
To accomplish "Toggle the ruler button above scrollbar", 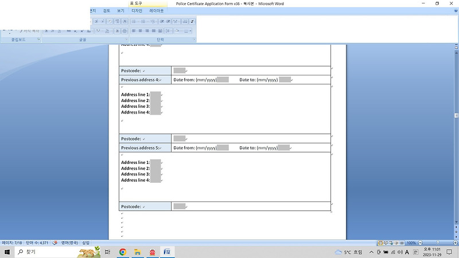I will click(456, 47).
